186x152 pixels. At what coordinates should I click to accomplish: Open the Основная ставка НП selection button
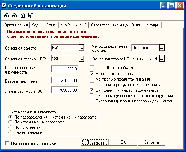[162, 58]
